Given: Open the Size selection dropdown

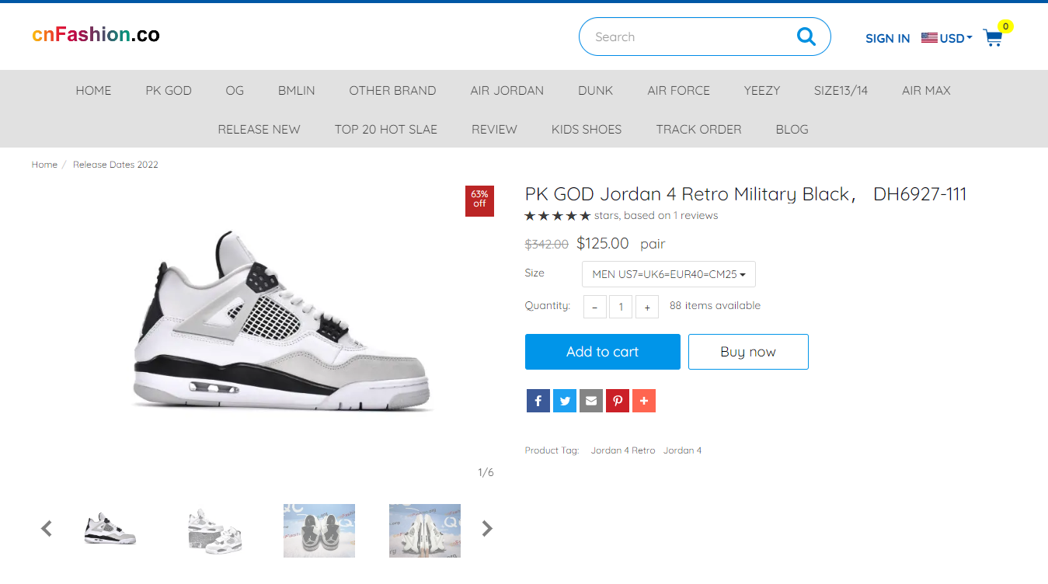Looking at the screenshot, I should (x=668, y=274).
